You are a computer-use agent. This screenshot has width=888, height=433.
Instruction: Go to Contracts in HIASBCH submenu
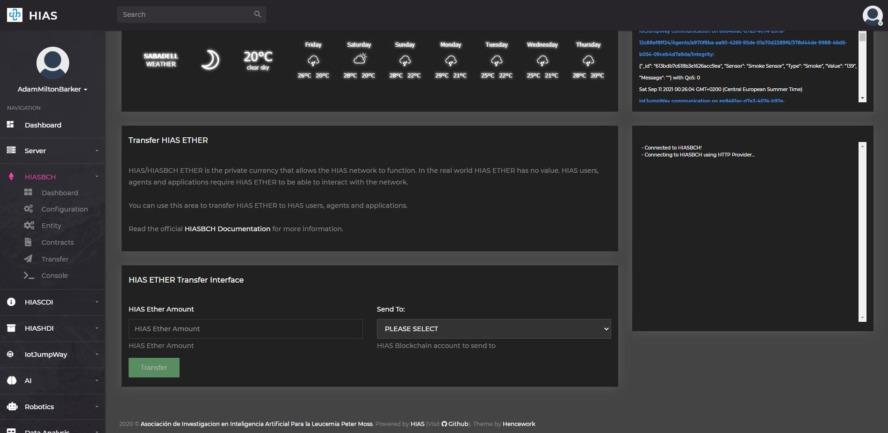click(x=58, y=242)
